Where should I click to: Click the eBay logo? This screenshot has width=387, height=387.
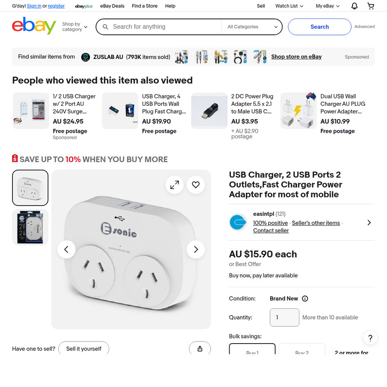point(34,26)
